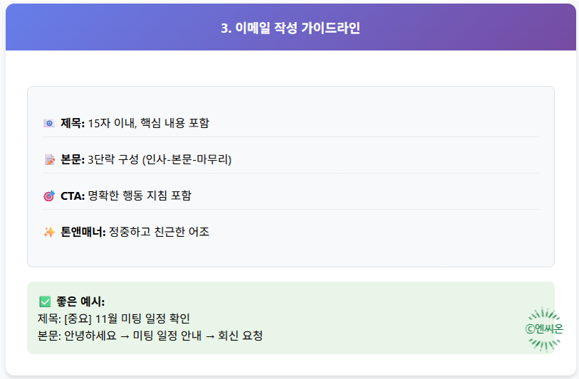Click the example line [중요] 11월 미팅 일정 확인

pyautogui.click(x=127, y=319)
